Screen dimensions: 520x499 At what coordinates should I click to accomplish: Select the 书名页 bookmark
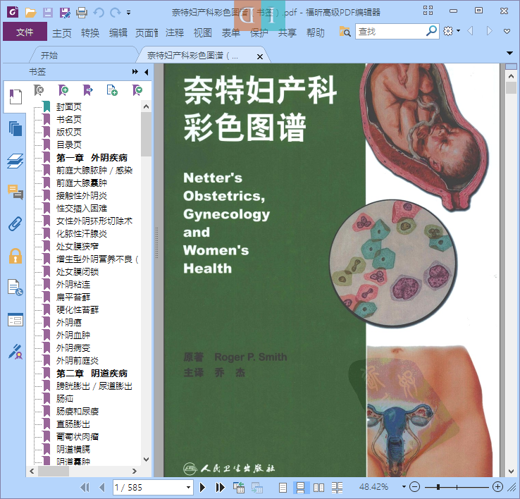tap(68, 119)
